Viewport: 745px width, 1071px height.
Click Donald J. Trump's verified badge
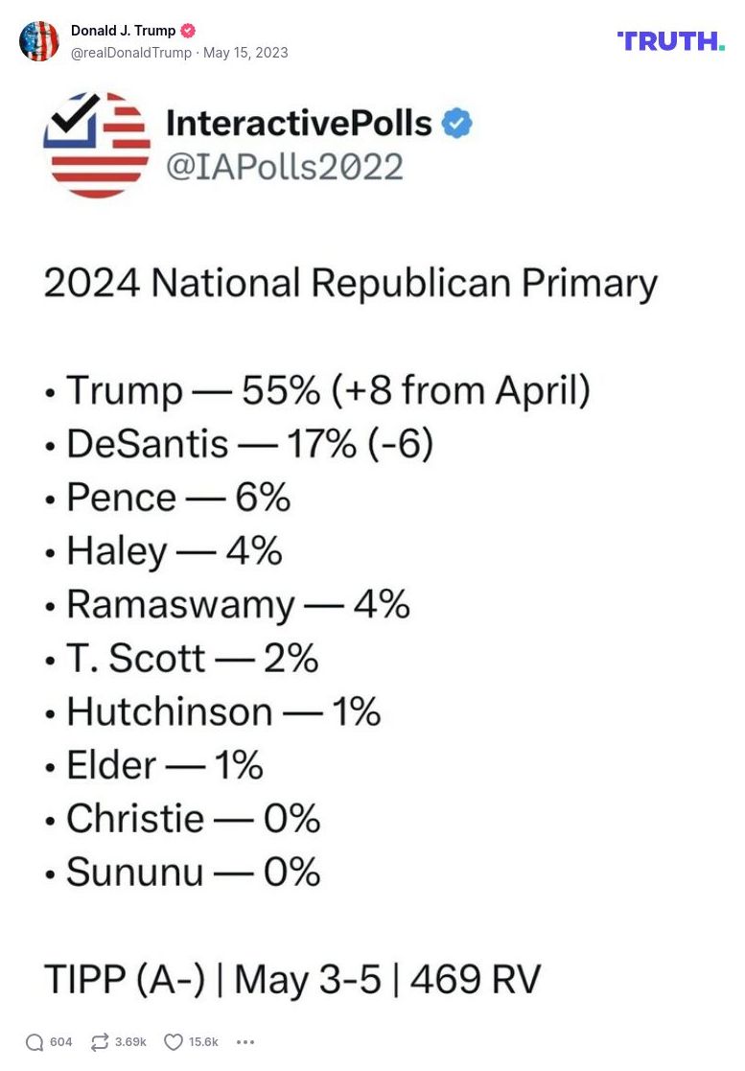tap(188, 30)
